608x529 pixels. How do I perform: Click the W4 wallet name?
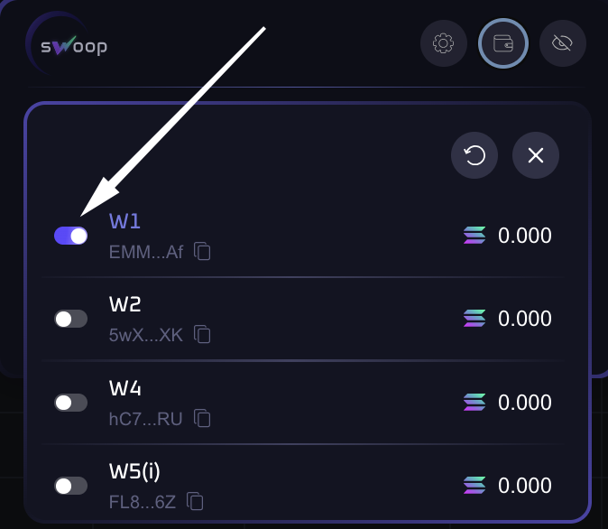click(x=125, y=388)
